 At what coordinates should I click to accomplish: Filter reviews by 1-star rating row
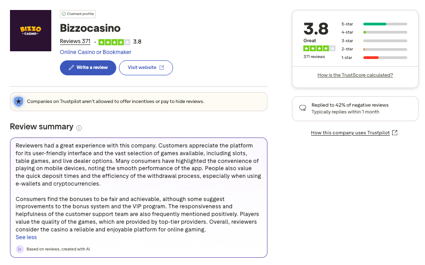click(x=385, y=58)
